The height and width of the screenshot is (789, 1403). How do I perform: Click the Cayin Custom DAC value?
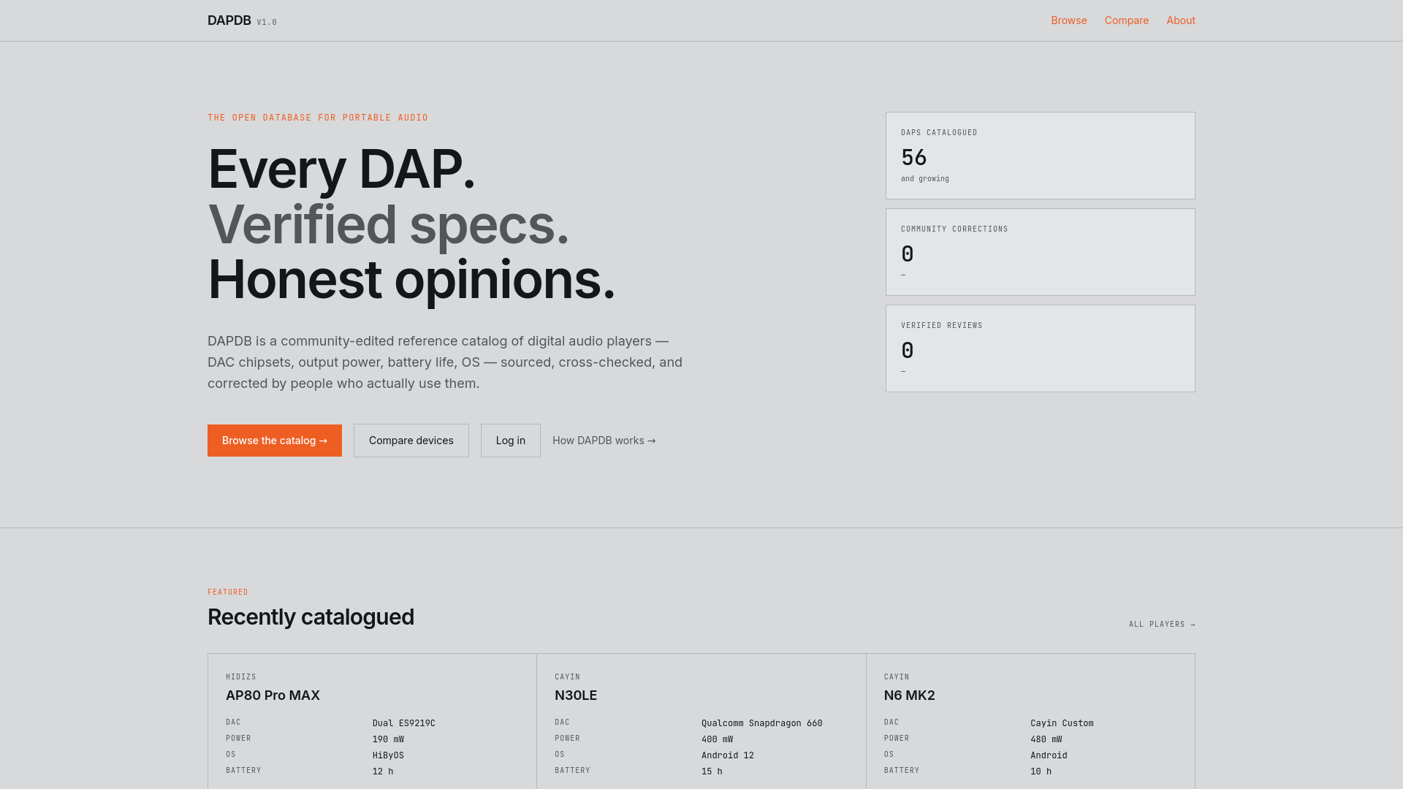1062,723
